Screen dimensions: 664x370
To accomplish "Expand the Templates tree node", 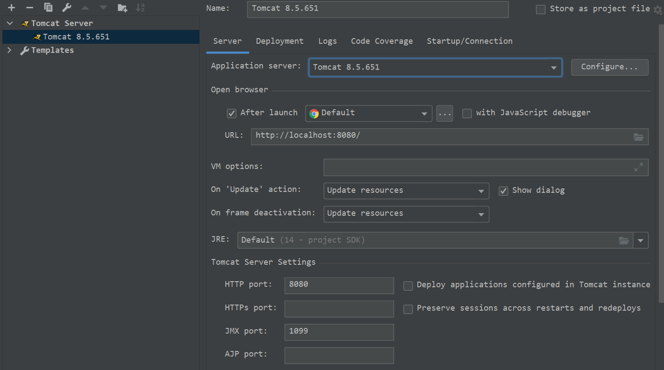I will coord(10,50).
